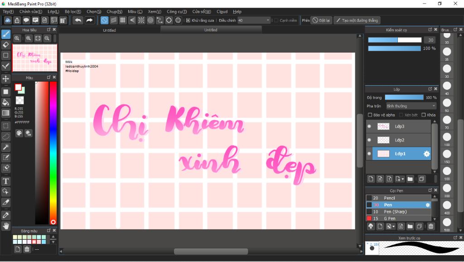This screenshot has height=262, width=464.
Task: Select the Bucket fill tool
Action: pos(6,102)
